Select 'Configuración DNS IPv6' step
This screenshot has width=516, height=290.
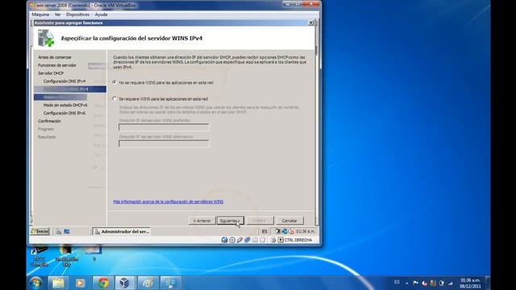(64, 113)
